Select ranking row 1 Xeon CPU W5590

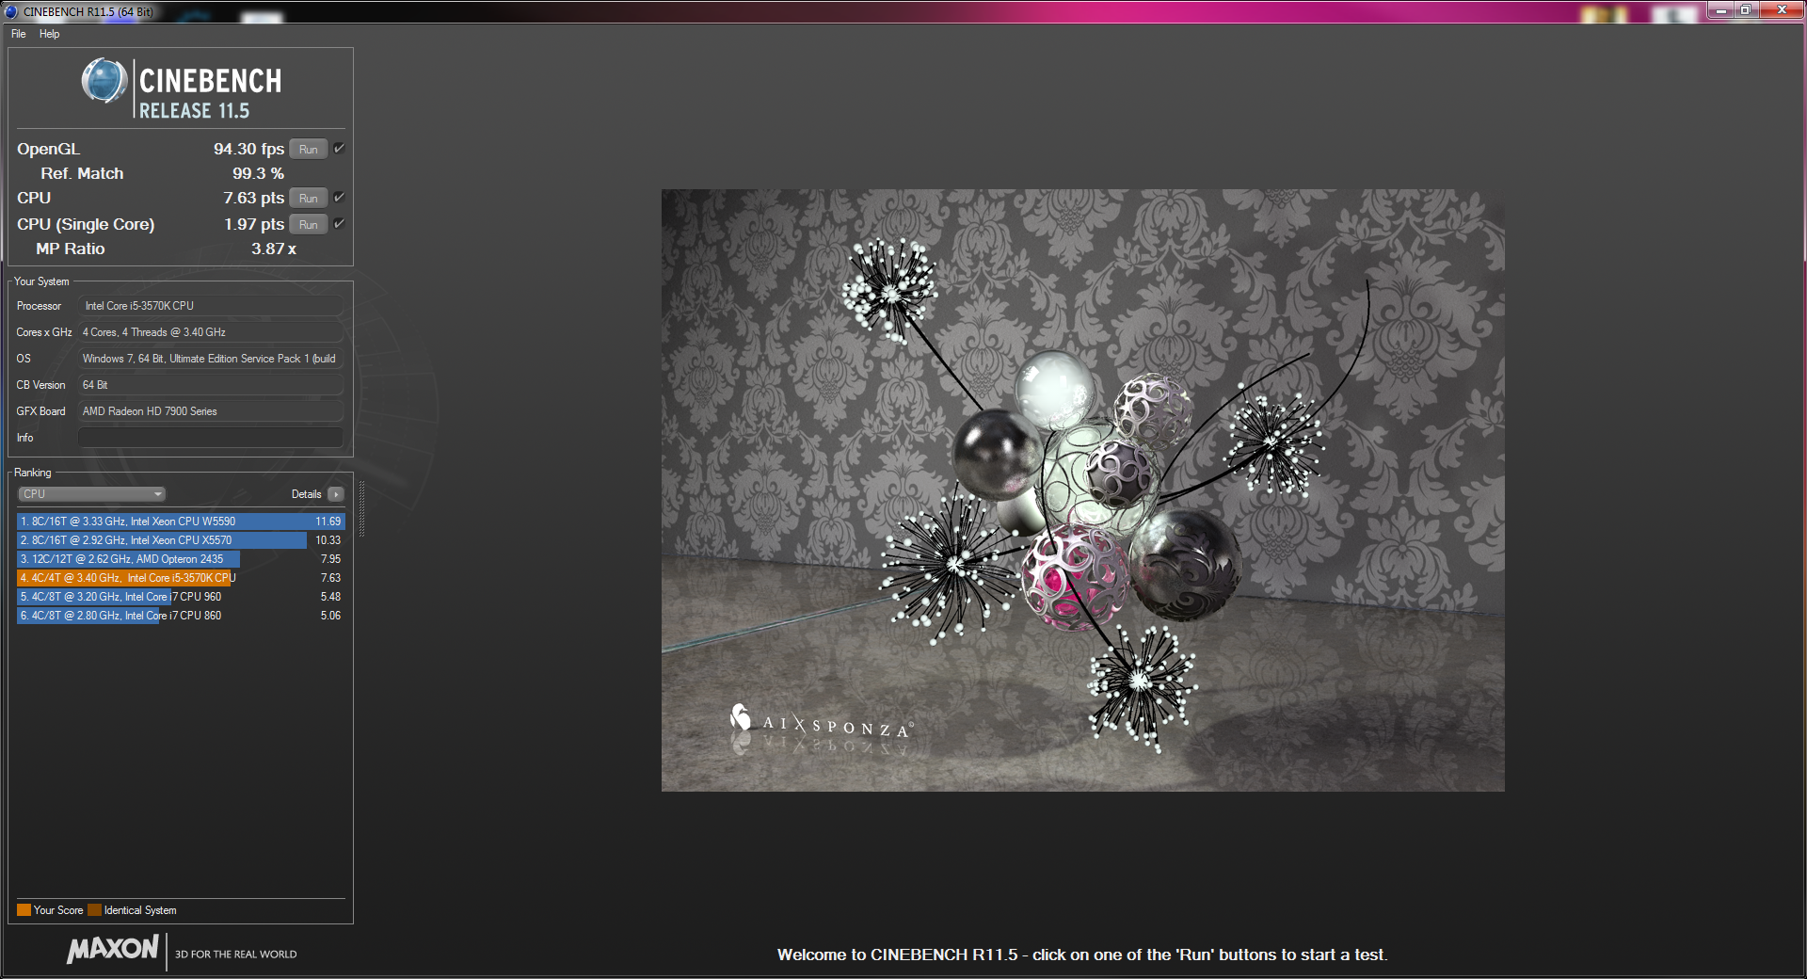181,522
